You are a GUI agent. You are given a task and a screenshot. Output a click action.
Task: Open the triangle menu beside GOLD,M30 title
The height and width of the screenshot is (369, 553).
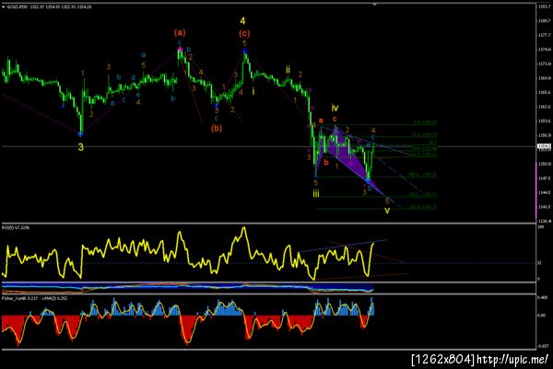(4, 6)
